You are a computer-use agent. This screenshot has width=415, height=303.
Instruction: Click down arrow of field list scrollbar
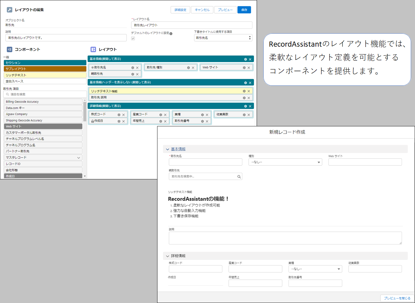[85, 176]
